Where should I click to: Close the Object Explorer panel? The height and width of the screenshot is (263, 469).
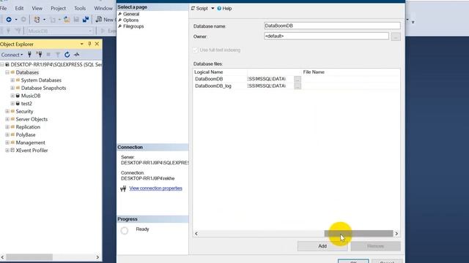[97, 44]
